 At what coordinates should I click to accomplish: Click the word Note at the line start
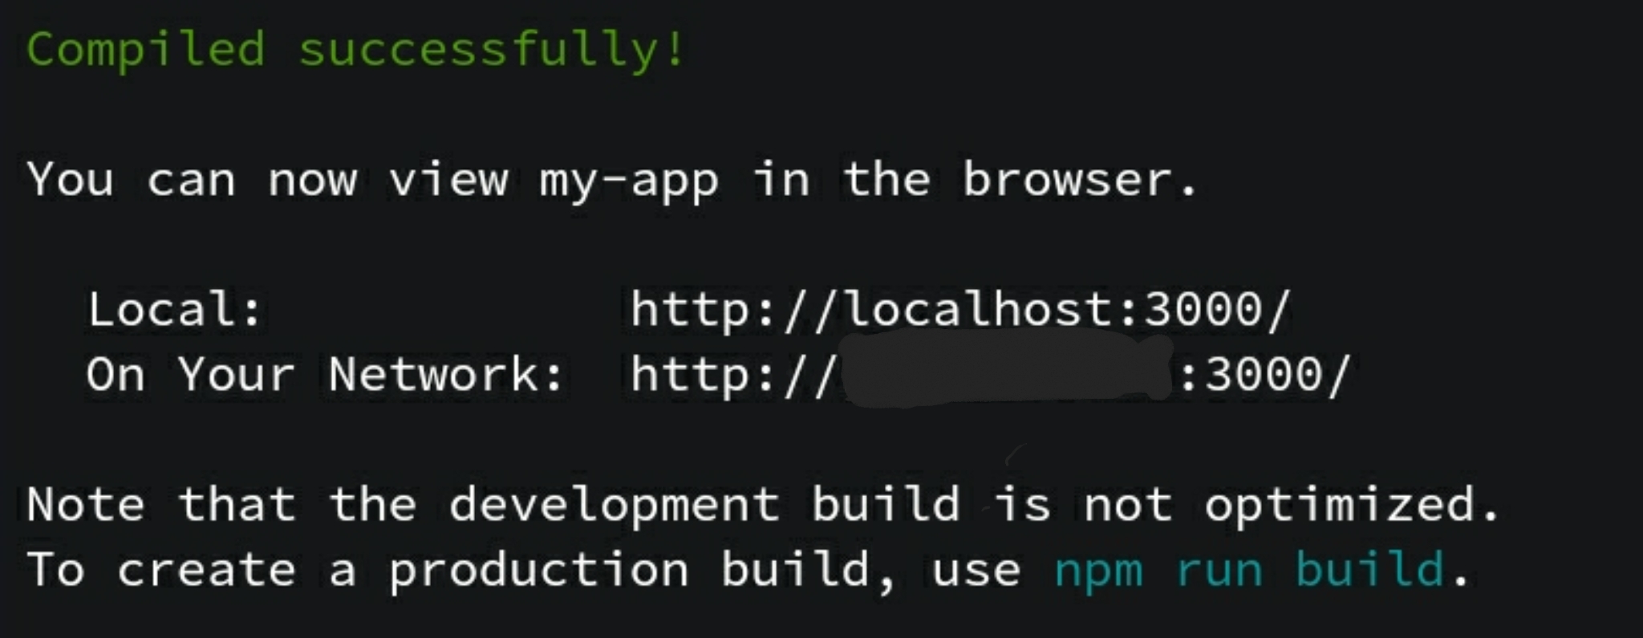pos(86,506)
